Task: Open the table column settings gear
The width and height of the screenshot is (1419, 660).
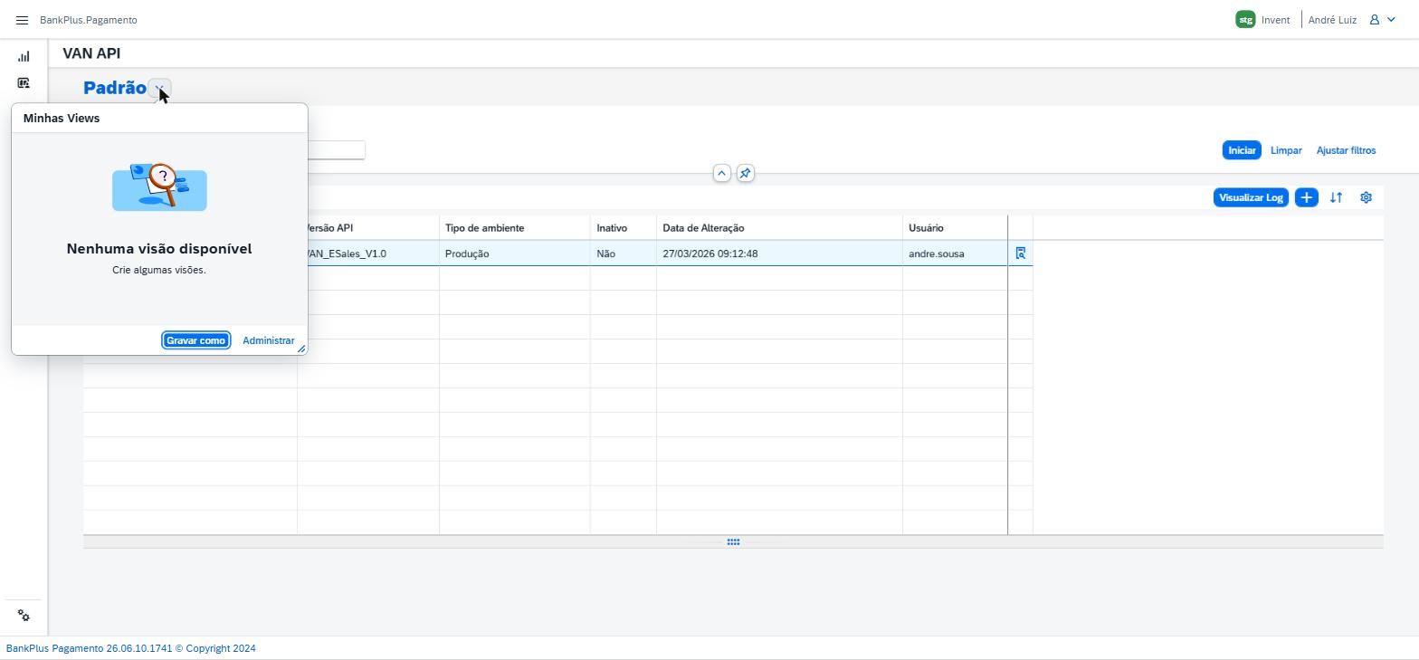Action: pyautogui.click(x=1366, y=197)
